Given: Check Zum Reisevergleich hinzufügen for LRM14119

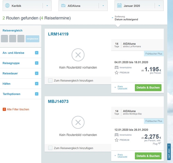Looking at the screenshot, I should (50, 80).
